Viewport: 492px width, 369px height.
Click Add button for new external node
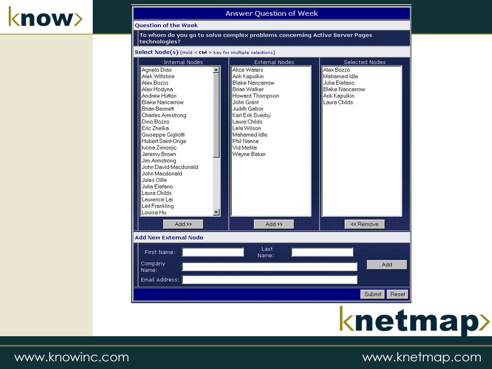tap(387, 264)
